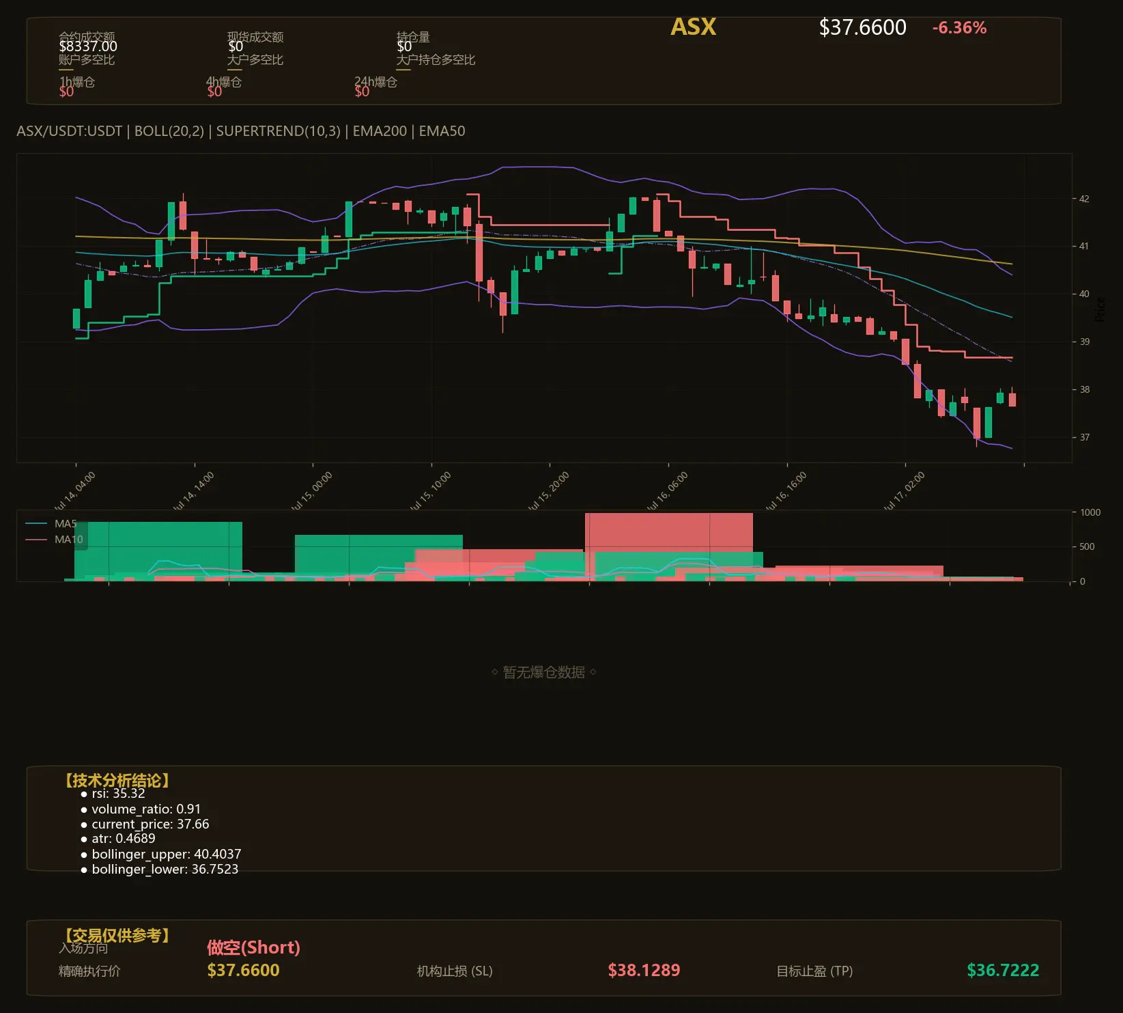Select the $37.6600 header price
Image resolution: width=1123 pixels, height=1013 pixels.
click(x=862, y=27)
